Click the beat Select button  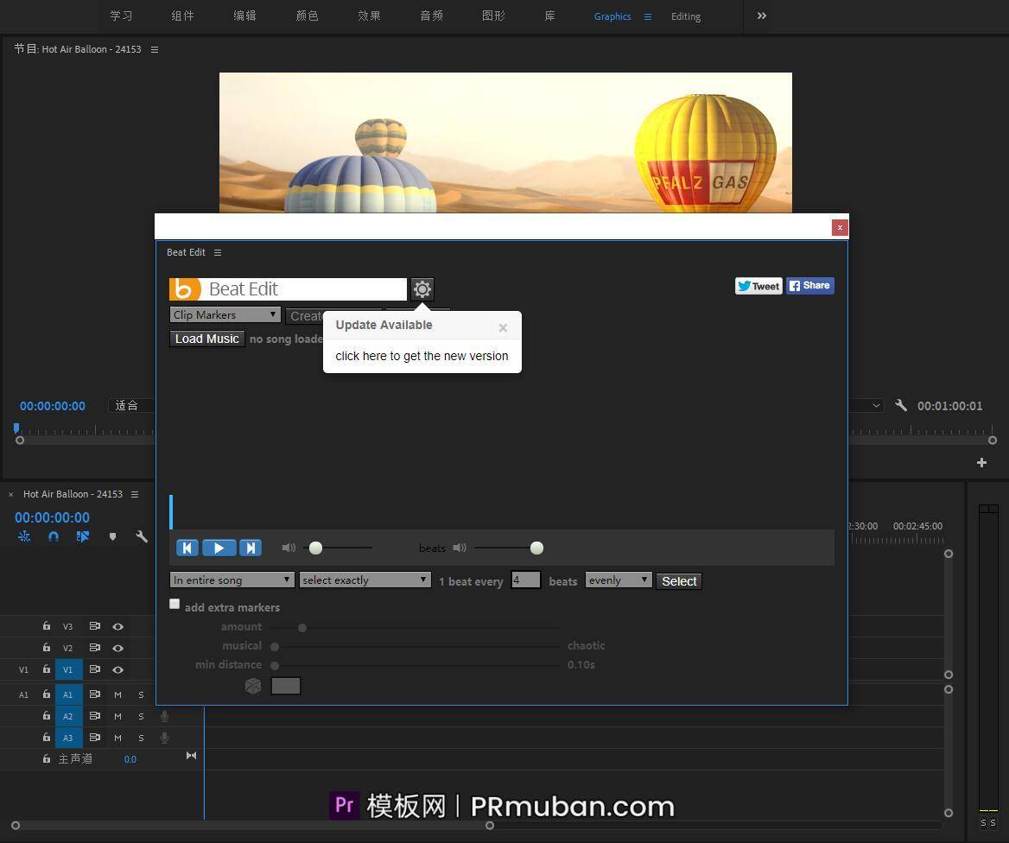678,581
